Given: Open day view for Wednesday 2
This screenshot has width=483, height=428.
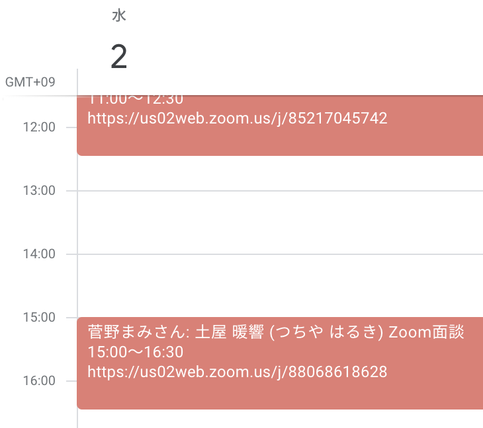Looking at the screenshot, I should pyautogui.click(x=118, y=57).
